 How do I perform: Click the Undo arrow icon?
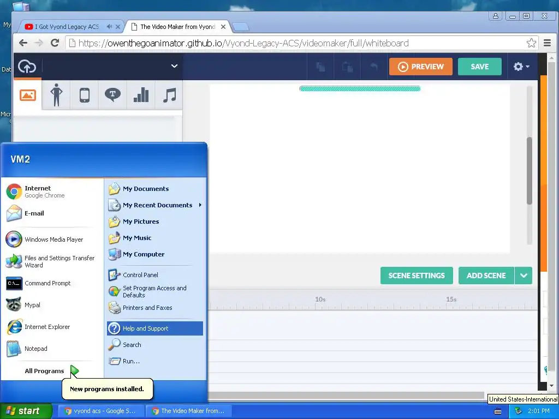point(373,66)
